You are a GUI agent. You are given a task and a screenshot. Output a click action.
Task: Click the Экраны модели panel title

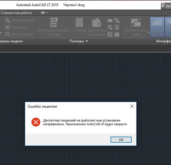11,41
